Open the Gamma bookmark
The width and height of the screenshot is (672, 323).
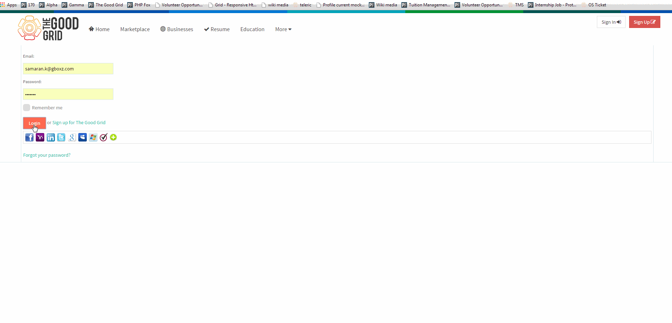click(x=73, y=5)
